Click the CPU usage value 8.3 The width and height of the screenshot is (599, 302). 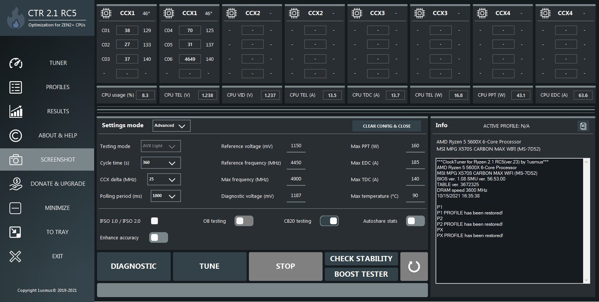tap(145, 95)
